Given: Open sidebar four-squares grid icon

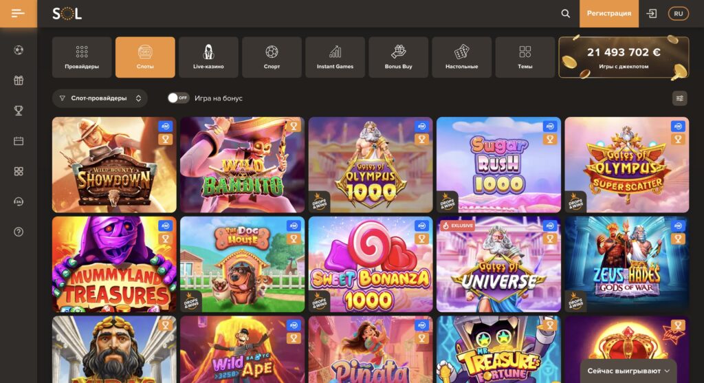Looking at the screenshot, I should pos(19,171).
